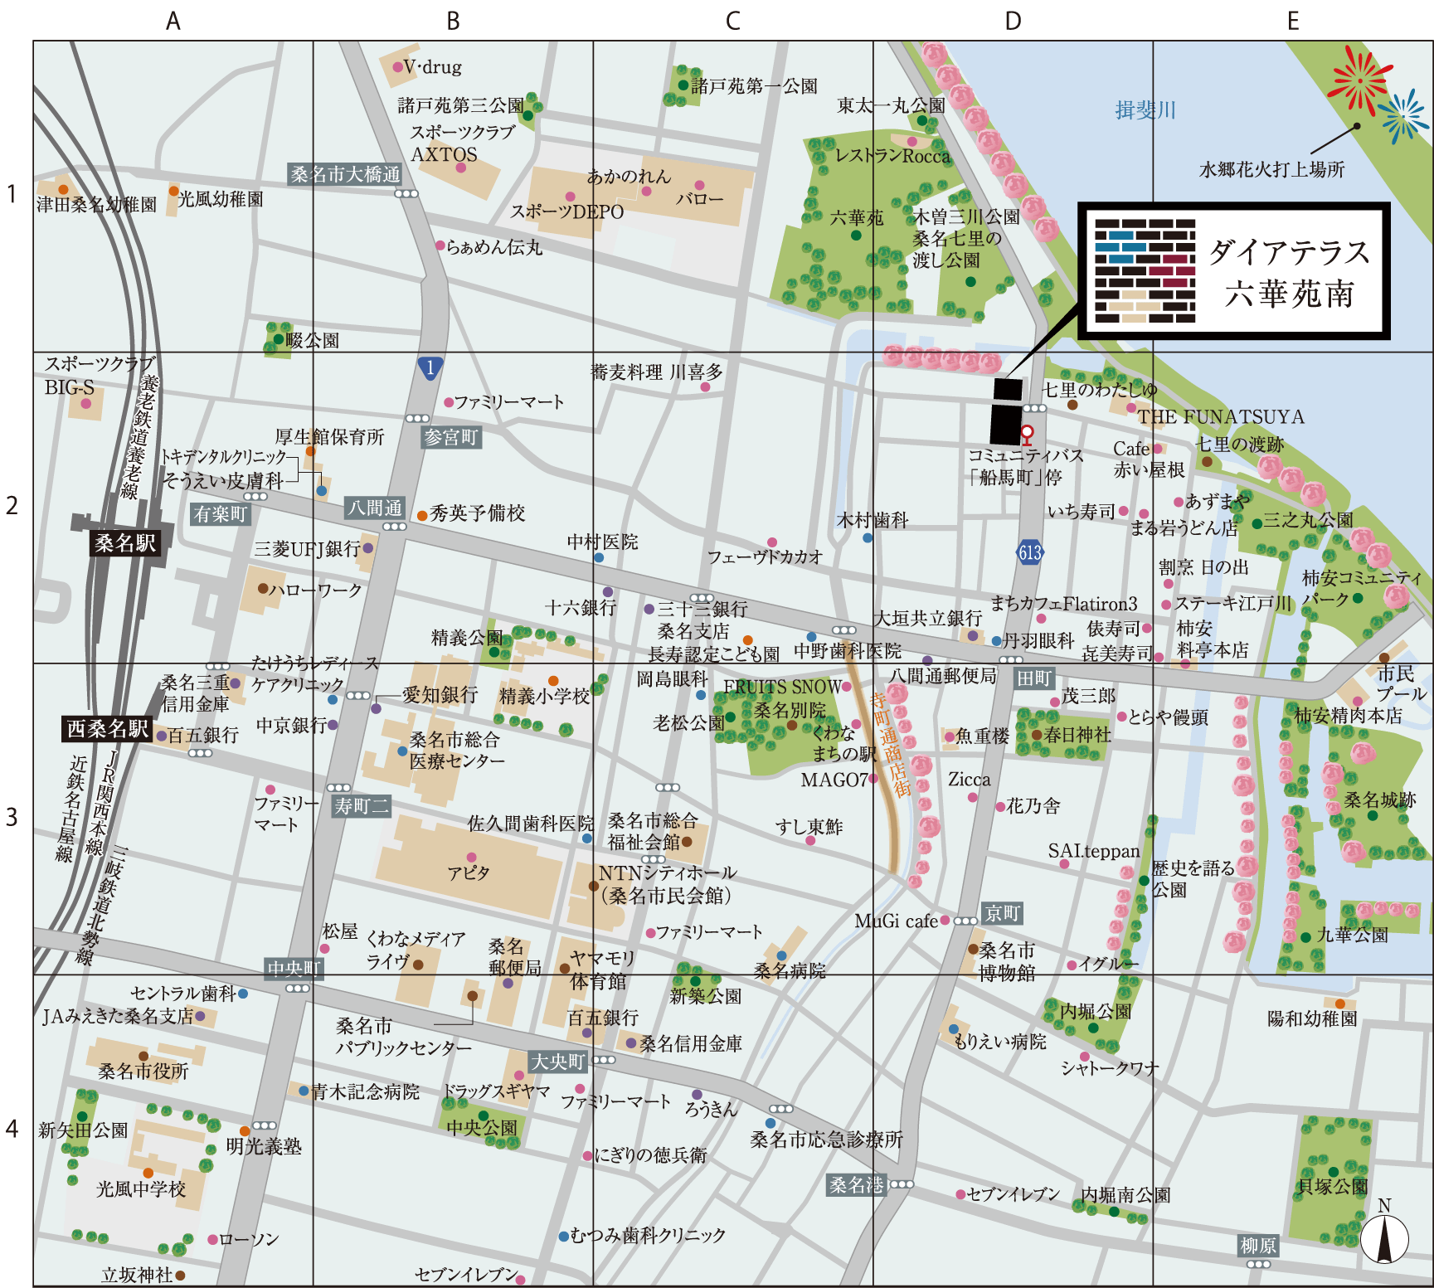Click the 諸戸苑第一公園 label

(754, 85)
